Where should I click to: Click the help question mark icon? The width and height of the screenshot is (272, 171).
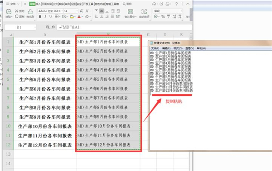(x=176, y=4)
